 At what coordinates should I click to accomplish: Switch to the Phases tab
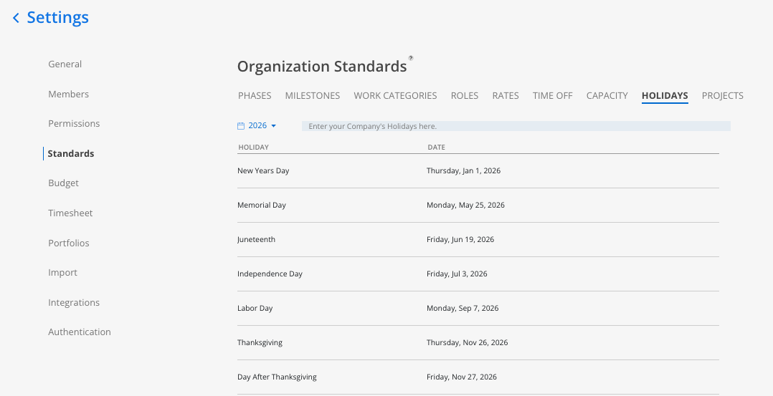pyautogui.click(x=255, y=95)
